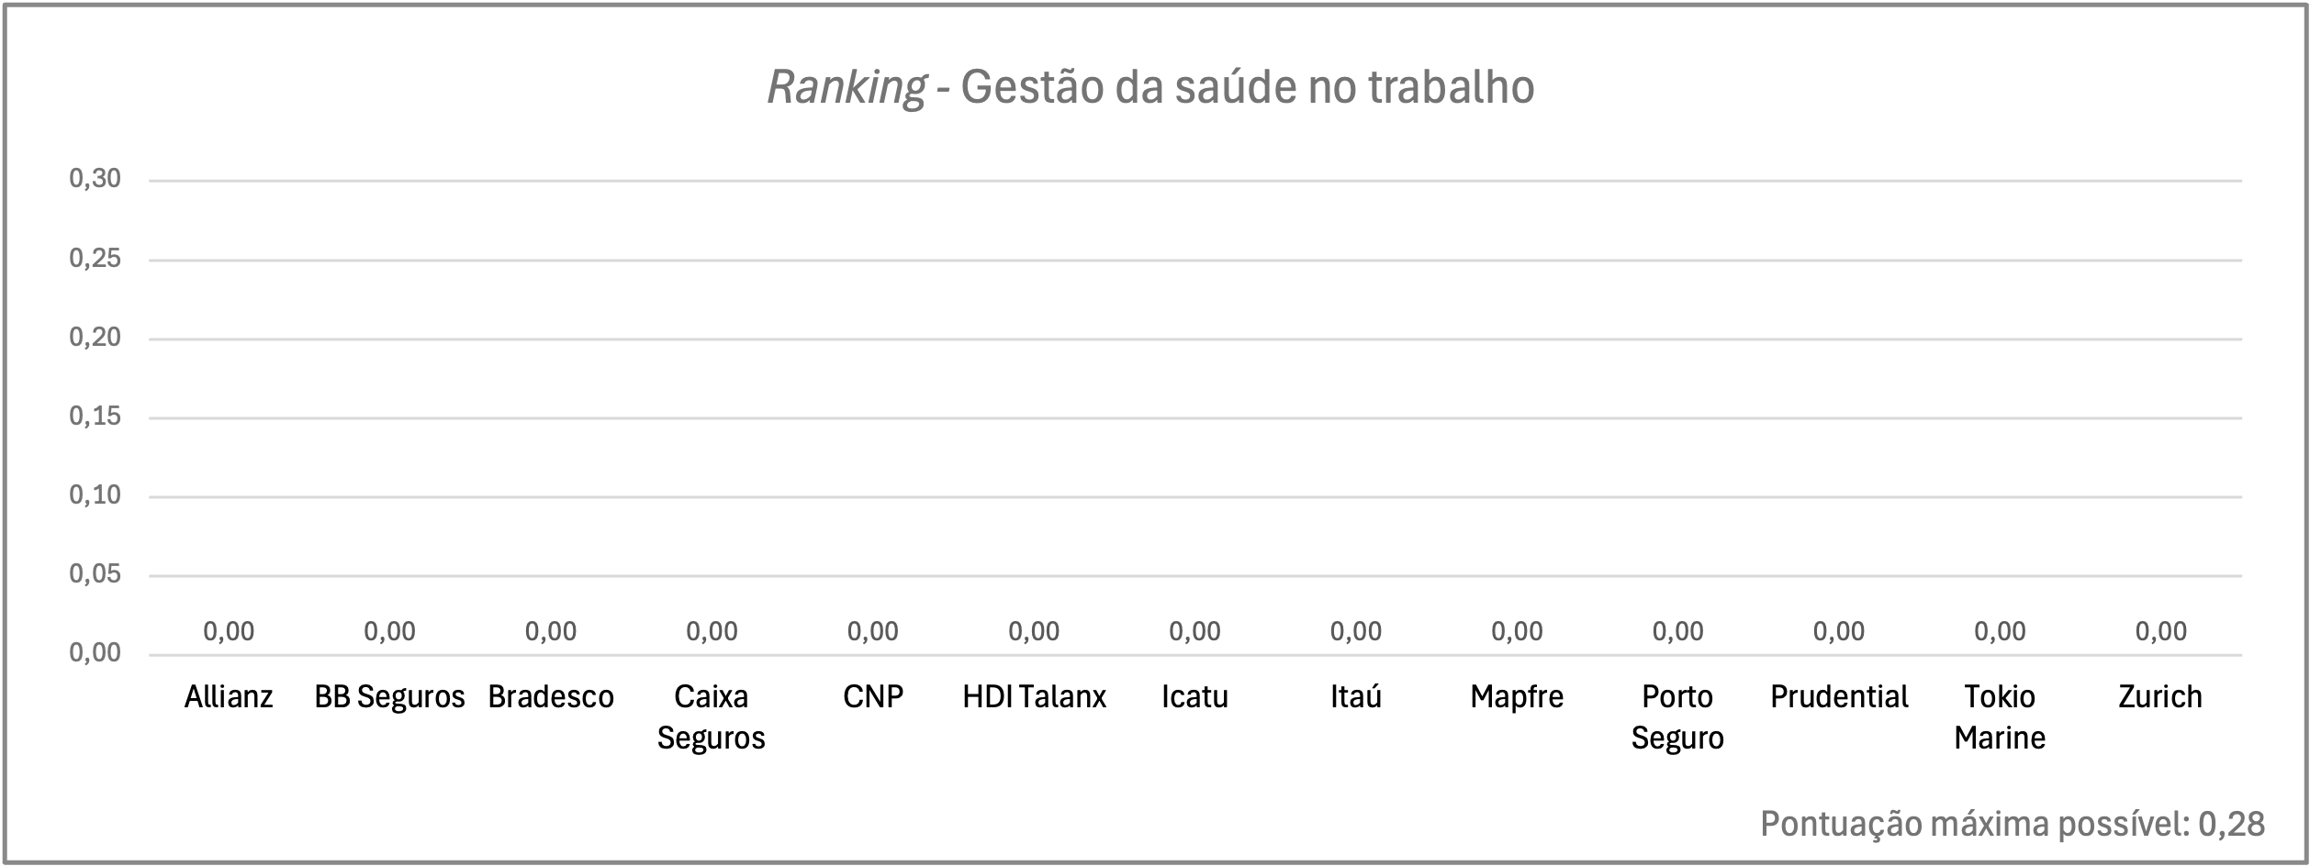The image size is (2310, 866).
Task: Select the Tokio Marine label
Action: click(x=2000, y=717)
